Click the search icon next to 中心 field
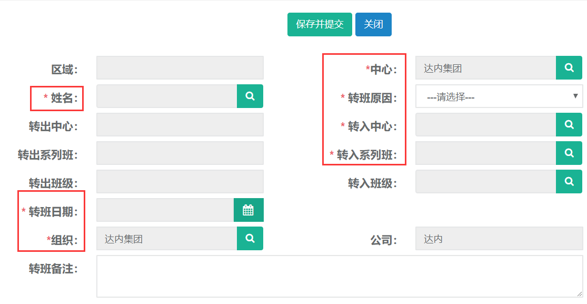 tap(569, 68)
